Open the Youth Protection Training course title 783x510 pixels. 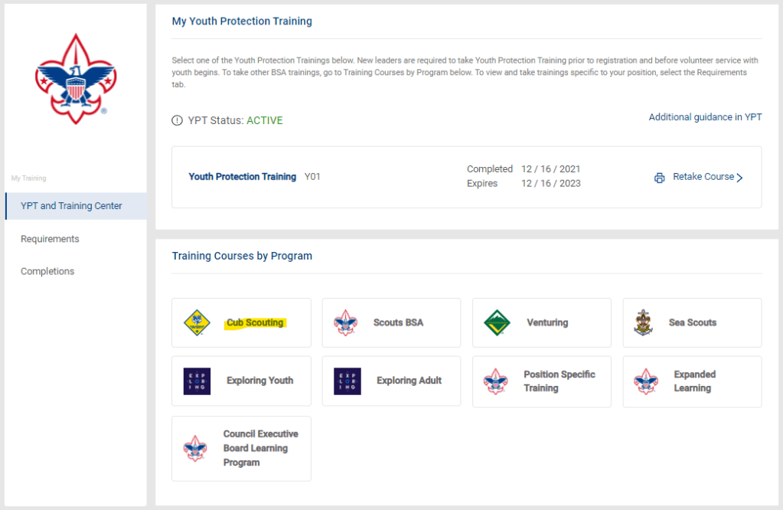242,177
